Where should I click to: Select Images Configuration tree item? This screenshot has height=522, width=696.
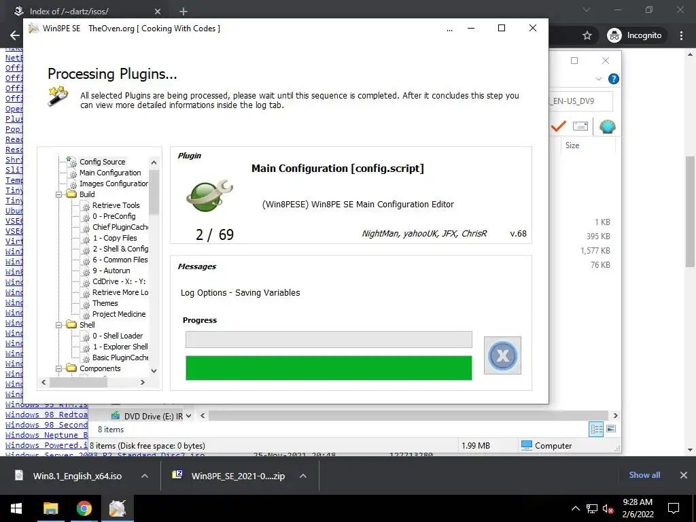click(x=114, y=184)
